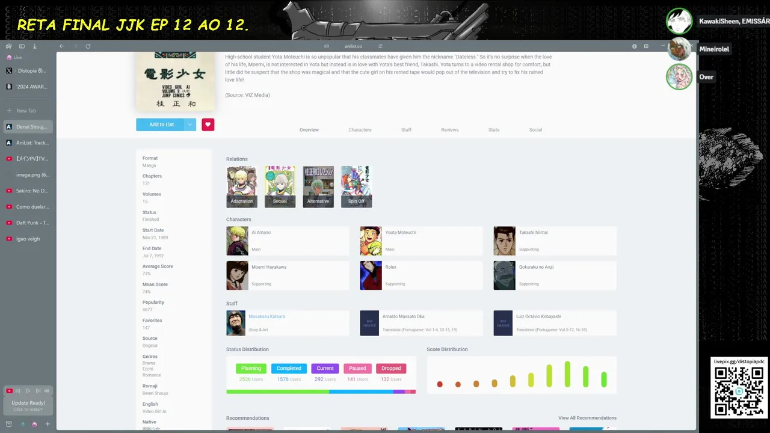770x433 pixels.
Task: Reload the page with refresh icon
Action: tap(88, 46)
